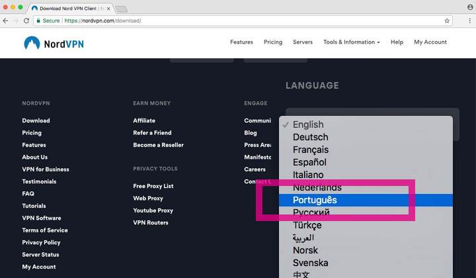Open the Privacy Policy link
The height and width of the screenshot is (278, 476).
(x=41, y=242)
